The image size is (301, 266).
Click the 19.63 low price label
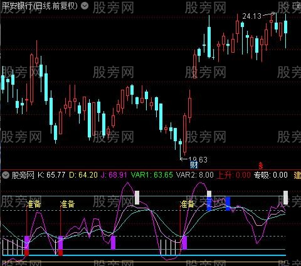(198, 160)
